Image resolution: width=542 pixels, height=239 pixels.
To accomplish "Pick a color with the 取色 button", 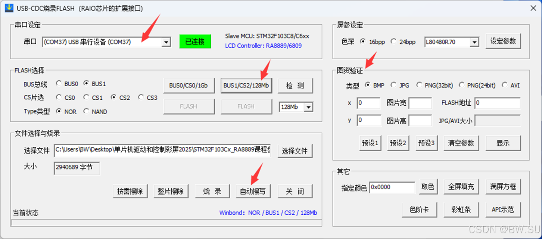I will pos(428,187).
